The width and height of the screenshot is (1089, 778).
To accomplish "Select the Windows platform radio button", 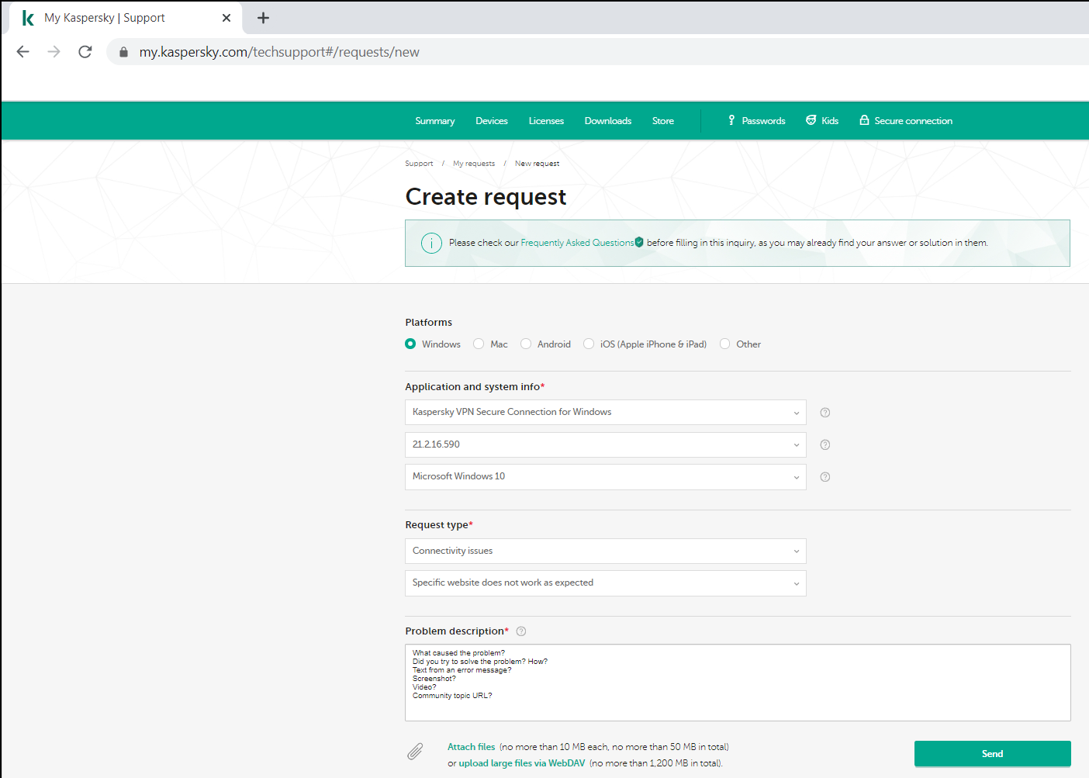I will tap(410, 344).
